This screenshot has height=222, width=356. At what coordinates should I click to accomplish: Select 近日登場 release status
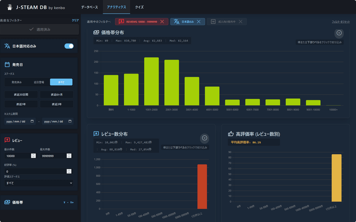(x=38, y=82)
